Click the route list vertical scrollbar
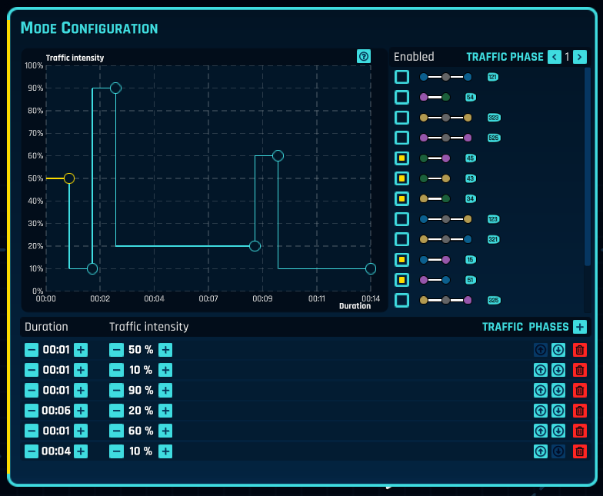 point(588,185)
